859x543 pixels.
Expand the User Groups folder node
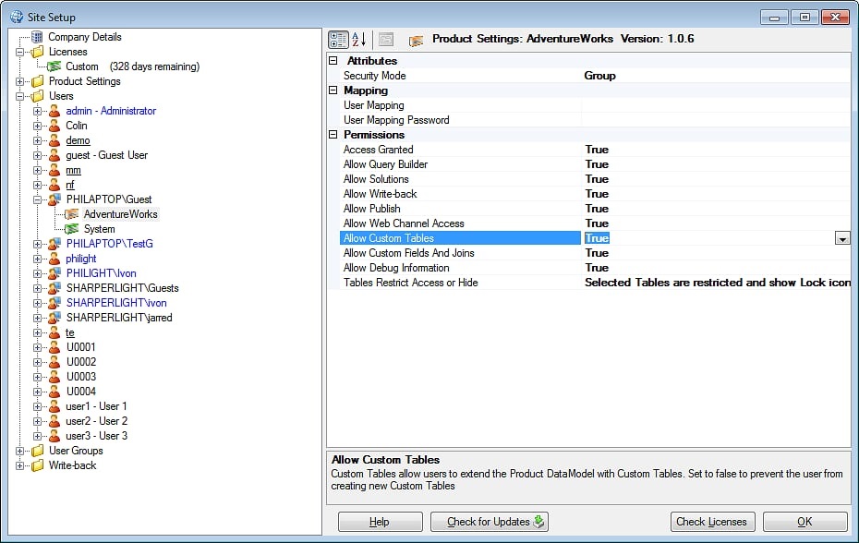[20, 451]
